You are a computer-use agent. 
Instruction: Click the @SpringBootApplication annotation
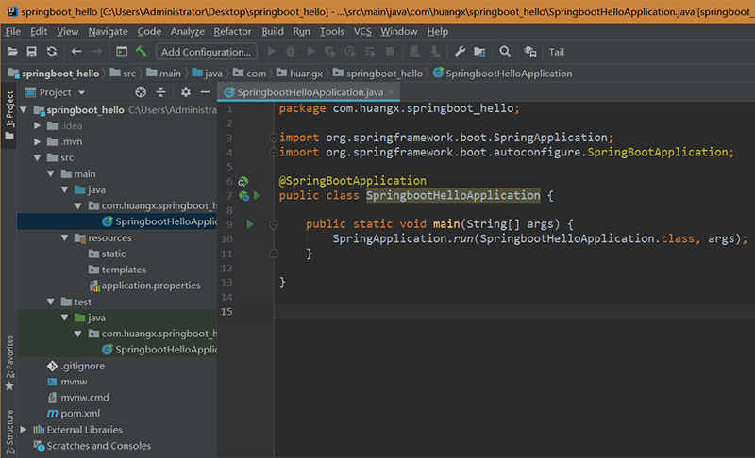pos(352,181)
